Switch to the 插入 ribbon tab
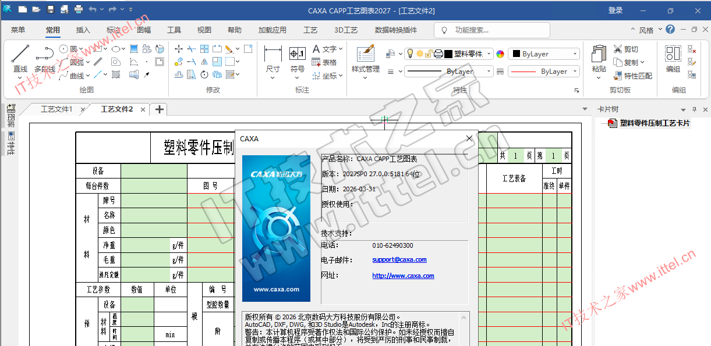Viewport: 711px width, 346px height. tap(83, 30)
